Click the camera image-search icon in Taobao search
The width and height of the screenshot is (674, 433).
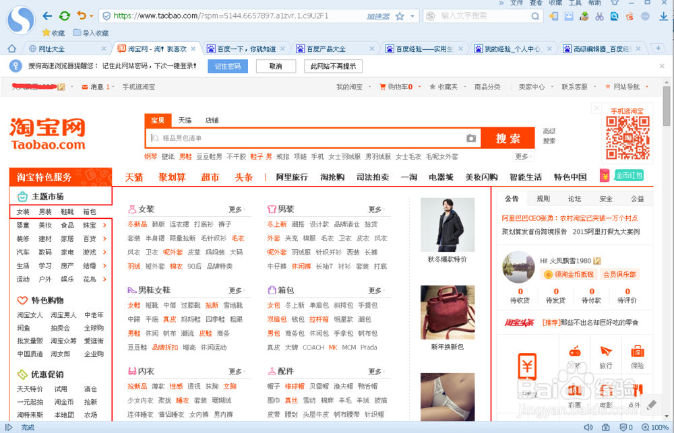[x=471, y=138]
